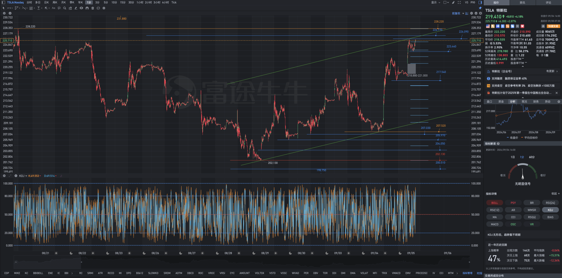Select 1日 indicator period
The width and height of the screenshot is (562, 278).
pos(512,157)
